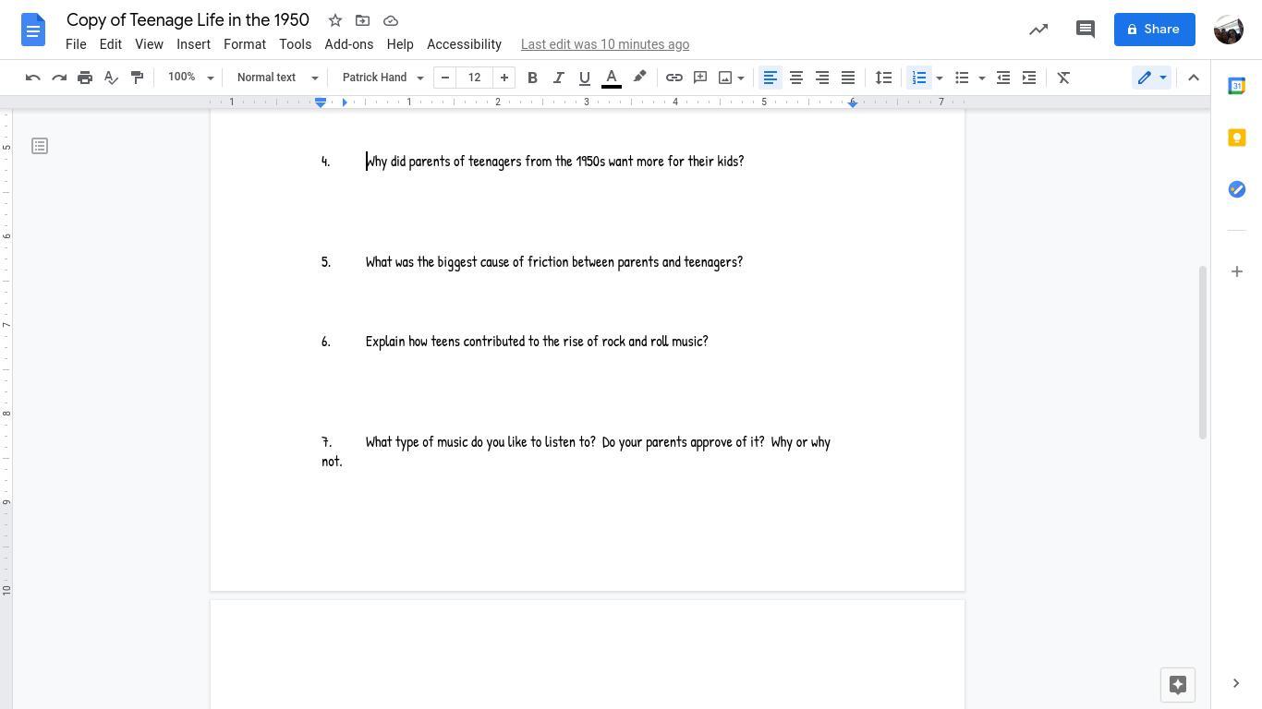This screenshot has width=1262, height=709.
Task: Click the Print icon
Action: [85, 78]
